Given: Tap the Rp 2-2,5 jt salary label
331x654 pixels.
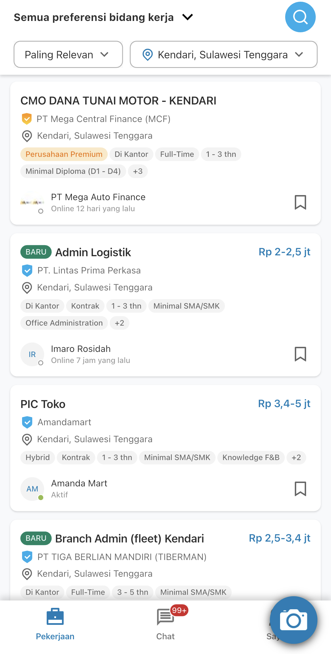Looking at the screenshot, I should tap(285, 252).
